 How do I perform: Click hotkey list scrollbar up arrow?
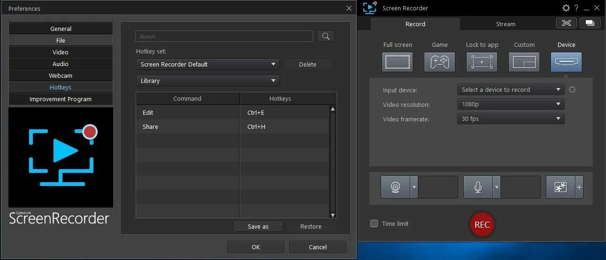[x=333, y=109]
